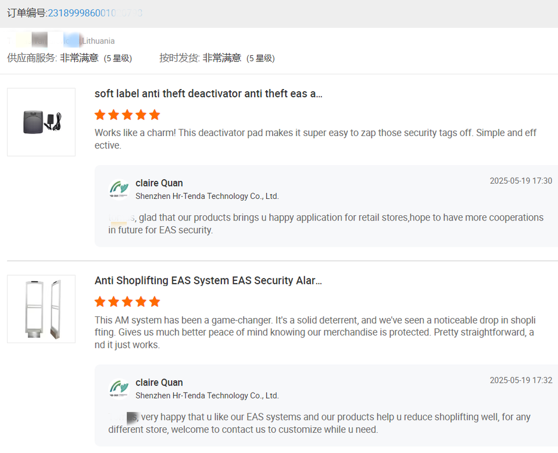Click claire Quan name in the second reply
Screen dimensions: 558x453
[x=159, y=383]
